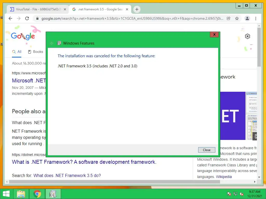Reload the Google search page
Viewport: 266px width, 199px height.
tap(27, 18)
